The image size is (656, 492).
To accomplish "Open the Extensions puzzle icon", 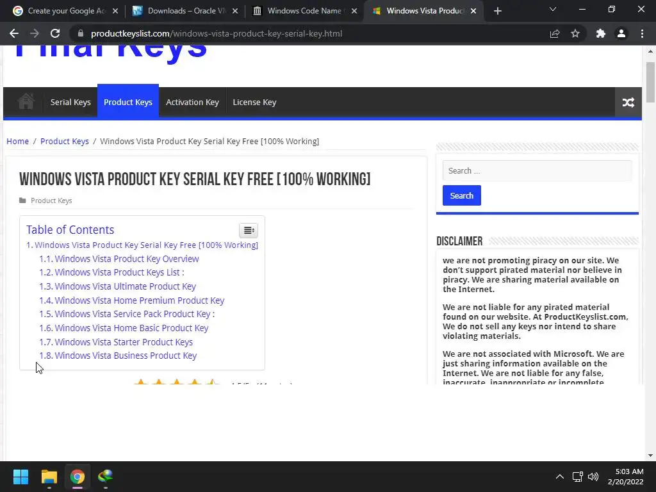I will pyautogui.click(x=601, y=33).
